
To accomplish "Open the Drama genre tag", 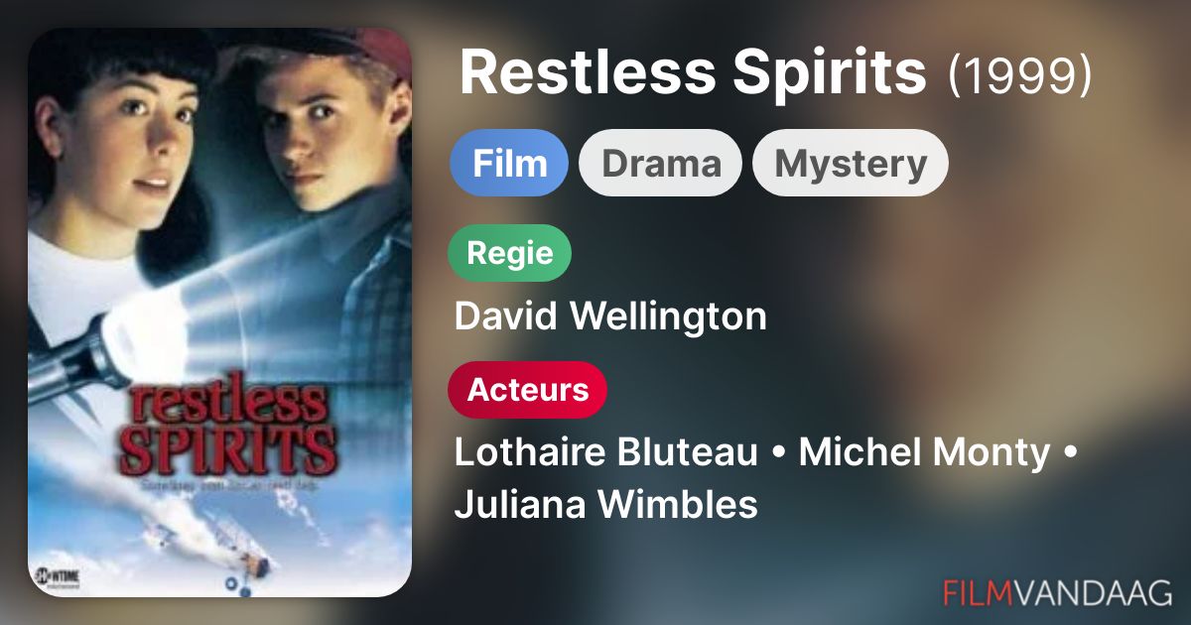I will 661,163.
